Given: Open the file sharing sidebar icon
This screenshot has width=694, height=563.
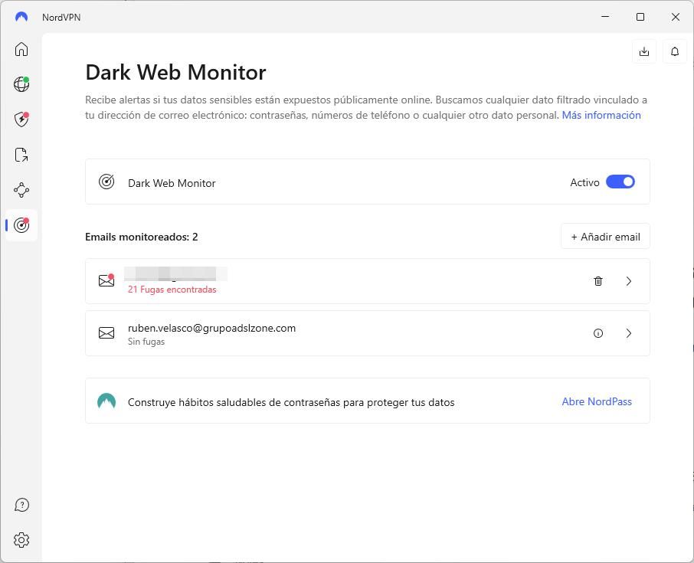Looking at the screenshot, I should (21, 155).
